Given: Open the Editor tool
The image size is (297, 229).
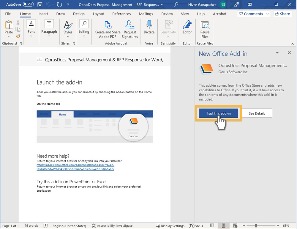Looking at the screenshot, I should (187, 27).
